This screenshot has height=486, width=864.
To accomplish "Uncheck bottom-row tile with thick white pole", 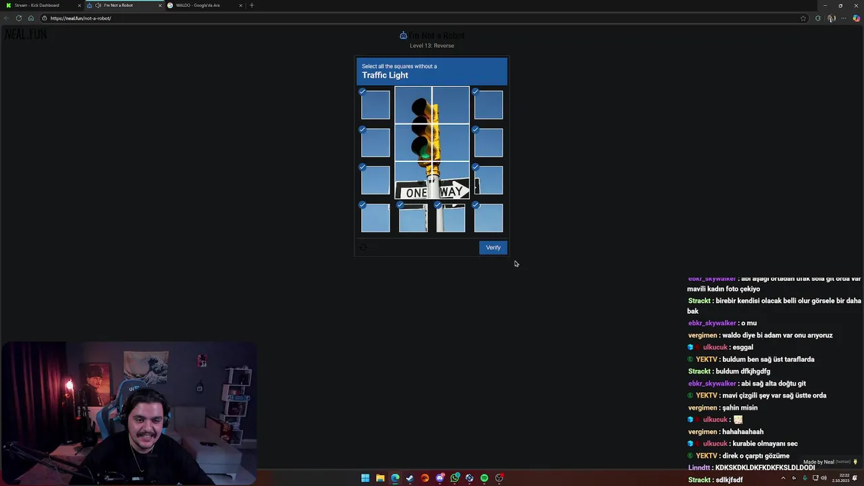I will 451,218.
